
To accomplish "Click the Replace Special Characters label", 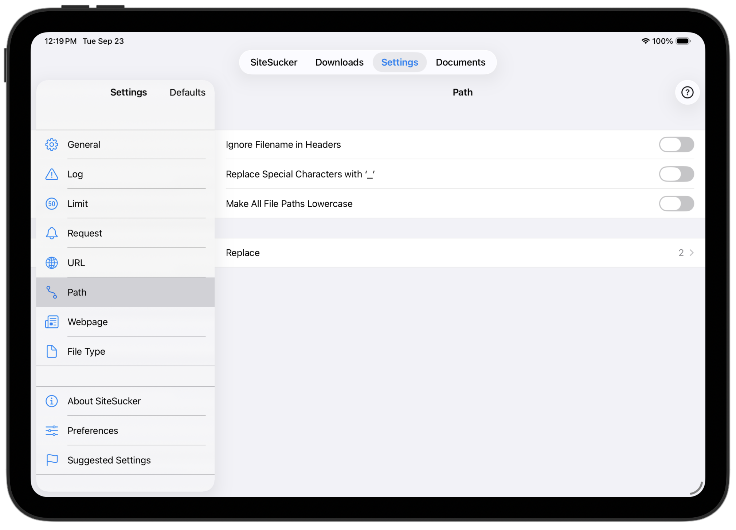I will tap(300, 174).
